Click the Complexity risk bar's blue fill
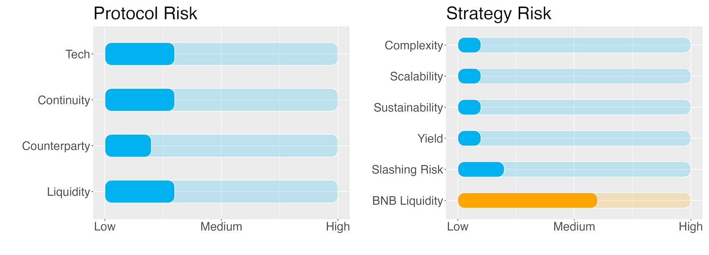 (469, 45)
